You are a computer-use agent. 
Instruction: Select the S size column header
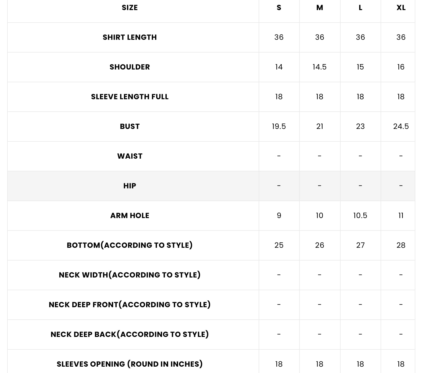(279, 8)
